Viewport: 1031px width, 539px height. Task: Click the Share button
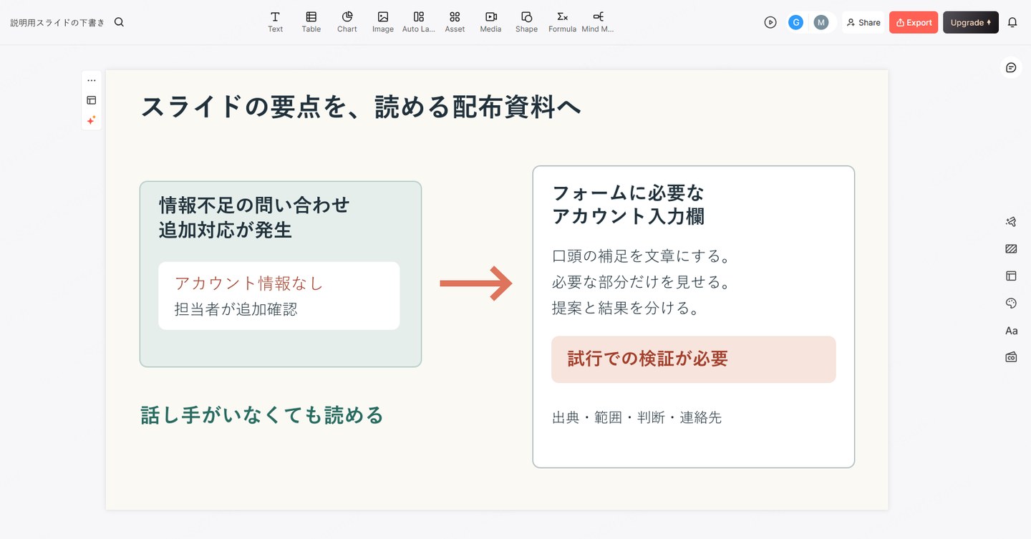tap(863, 22)
